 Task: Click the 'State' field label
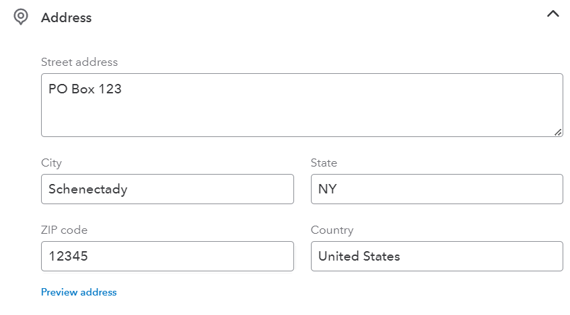(324, 163)
